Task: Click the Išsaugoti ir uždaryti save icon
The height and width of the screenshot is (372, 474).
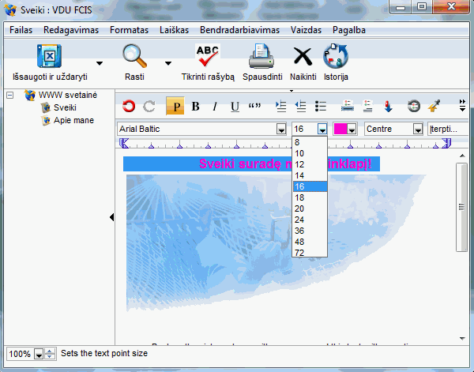Action: (50, 57)
